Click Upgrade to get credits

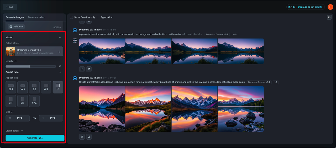click(310, 7)
